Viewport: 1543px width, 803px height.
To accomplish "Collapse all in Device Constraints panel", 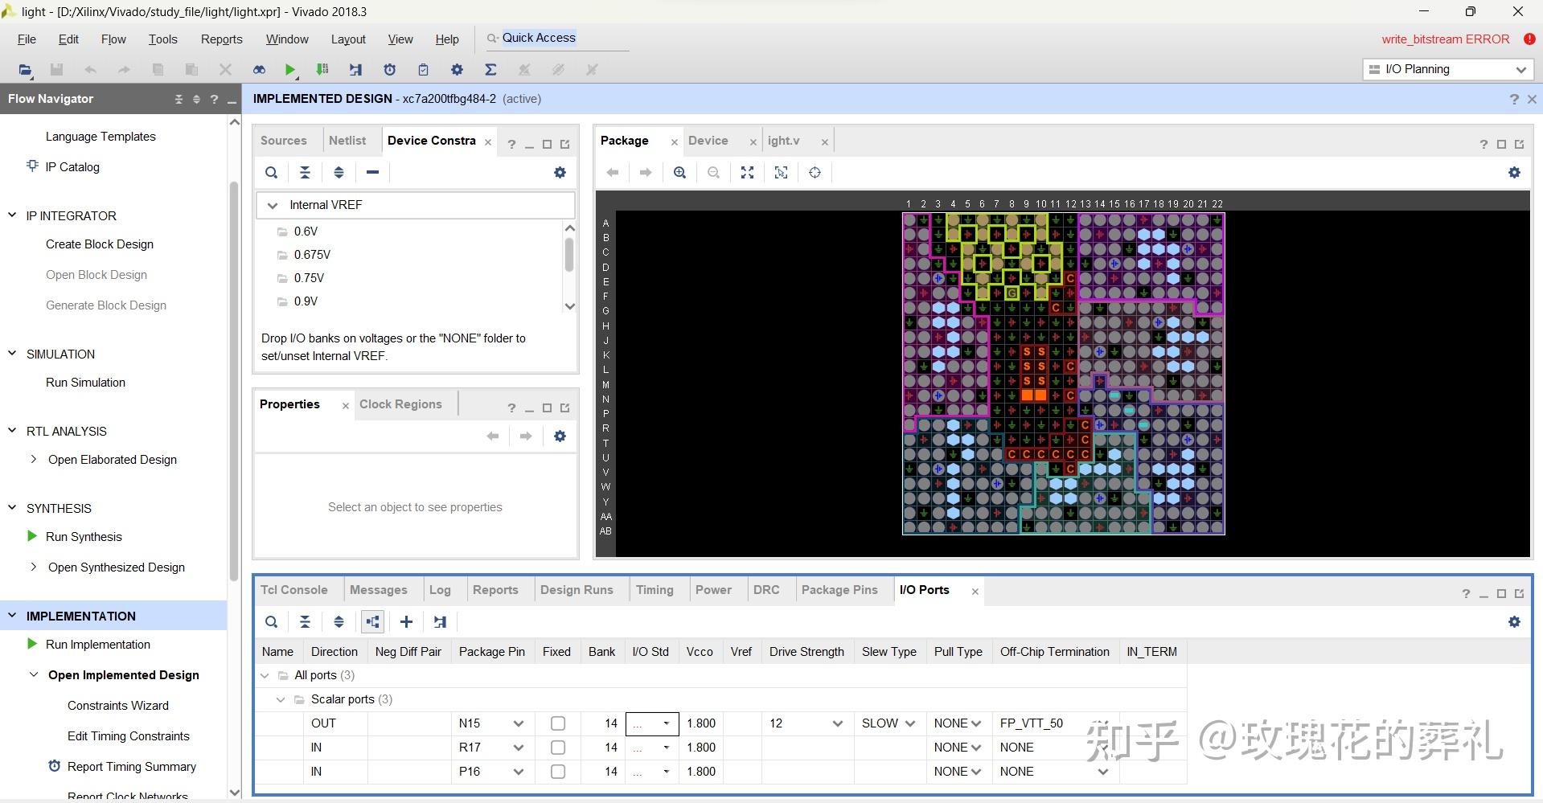I will pos(305,173).
